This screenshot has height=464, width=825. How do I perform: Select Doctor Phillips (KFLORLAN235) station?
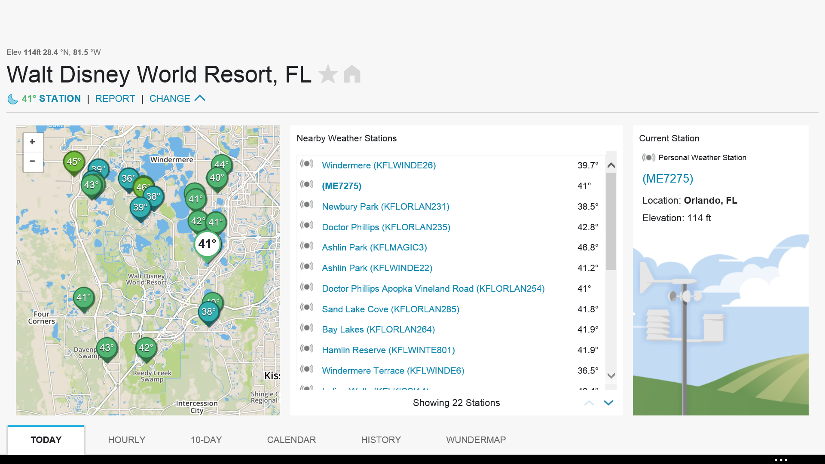click(386, 227)
